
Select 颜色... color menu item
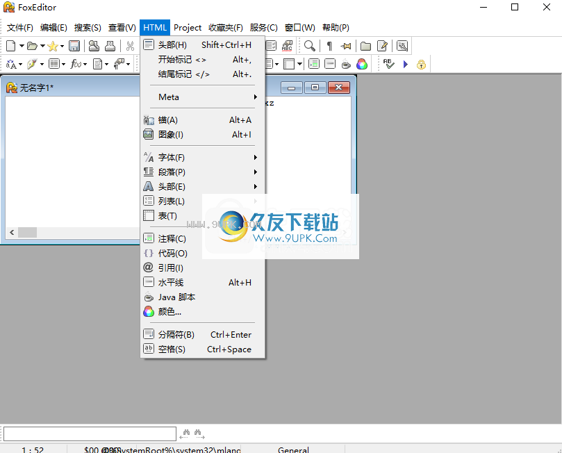(x=203, y=312)
